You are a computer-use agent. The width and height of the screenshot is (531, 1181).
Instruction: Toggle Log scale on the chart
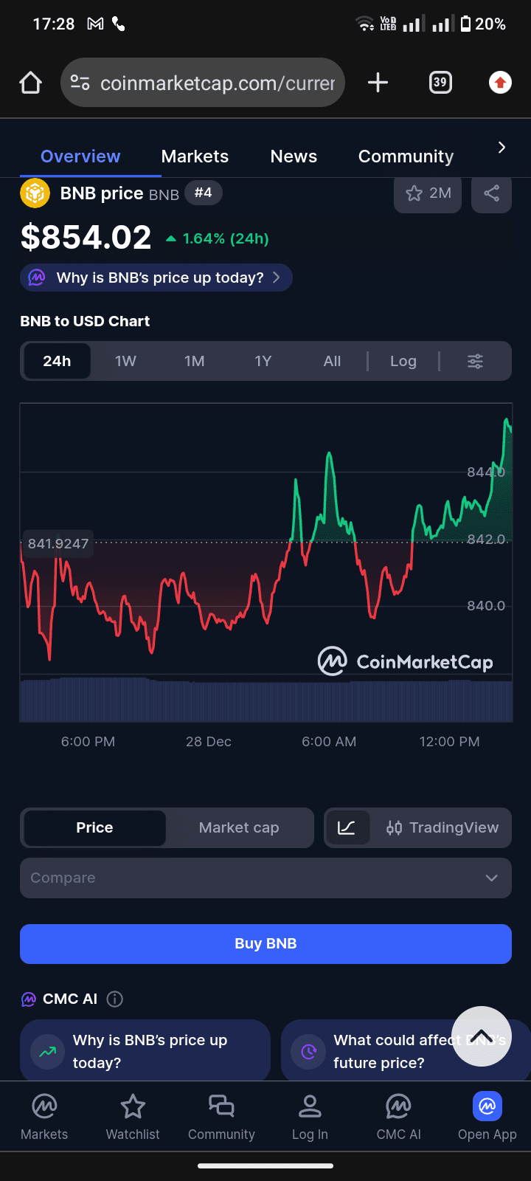point(403,361)
